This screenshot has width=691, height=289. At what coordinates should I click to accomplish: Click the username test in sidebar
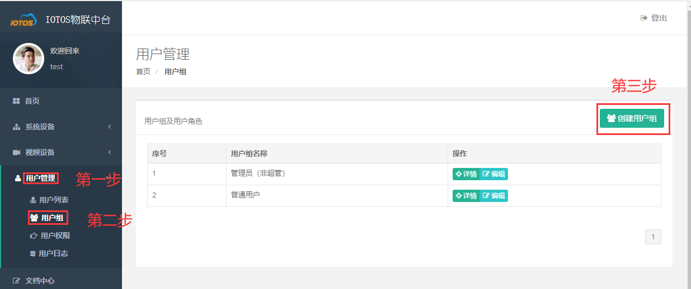57,66
